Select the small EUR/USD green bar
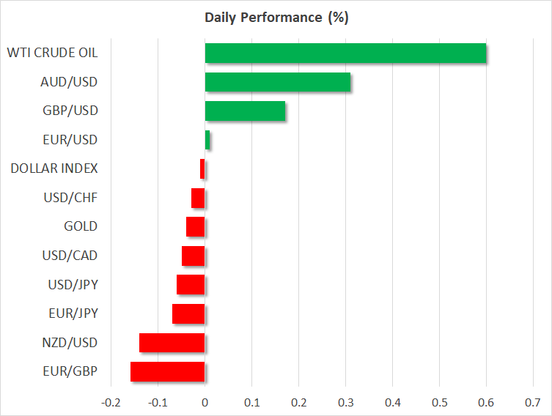The image size is (552, 416). click(207, 140)
